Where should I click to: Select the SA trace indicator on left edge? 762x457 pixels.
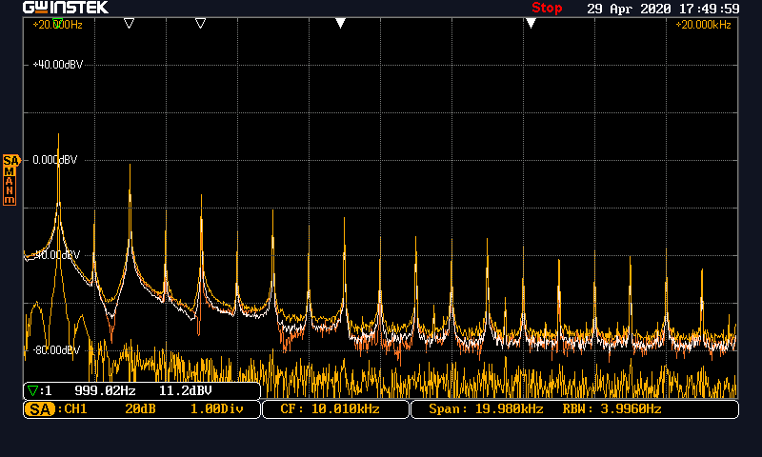10,160
